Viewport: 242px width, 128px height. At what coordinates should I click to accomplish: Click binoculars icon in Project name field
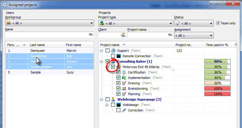170,35
